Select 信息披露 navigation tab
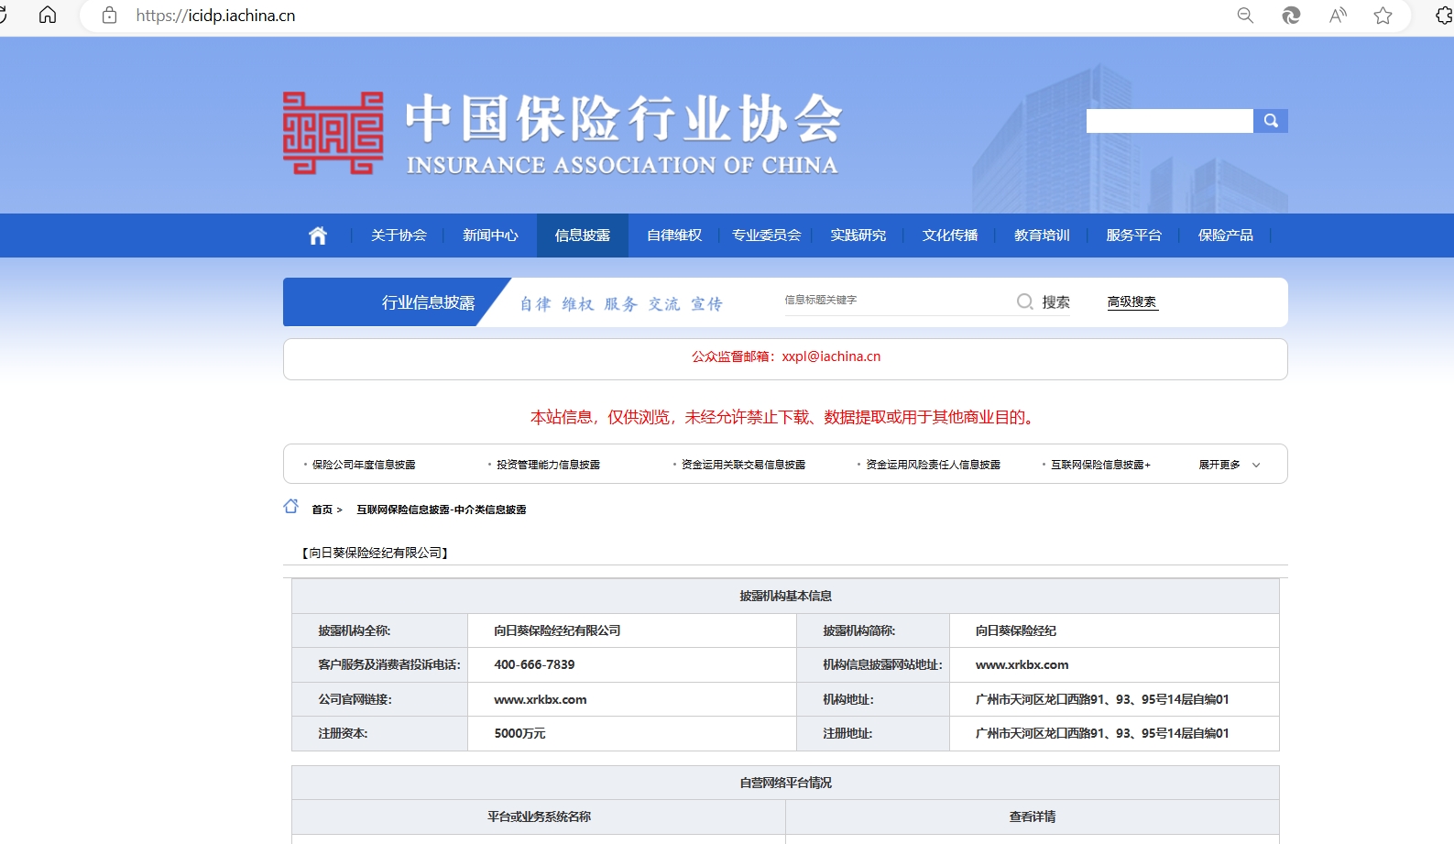Image resolution: width=1454 pixels, height=844 pixels. [583, 236]
